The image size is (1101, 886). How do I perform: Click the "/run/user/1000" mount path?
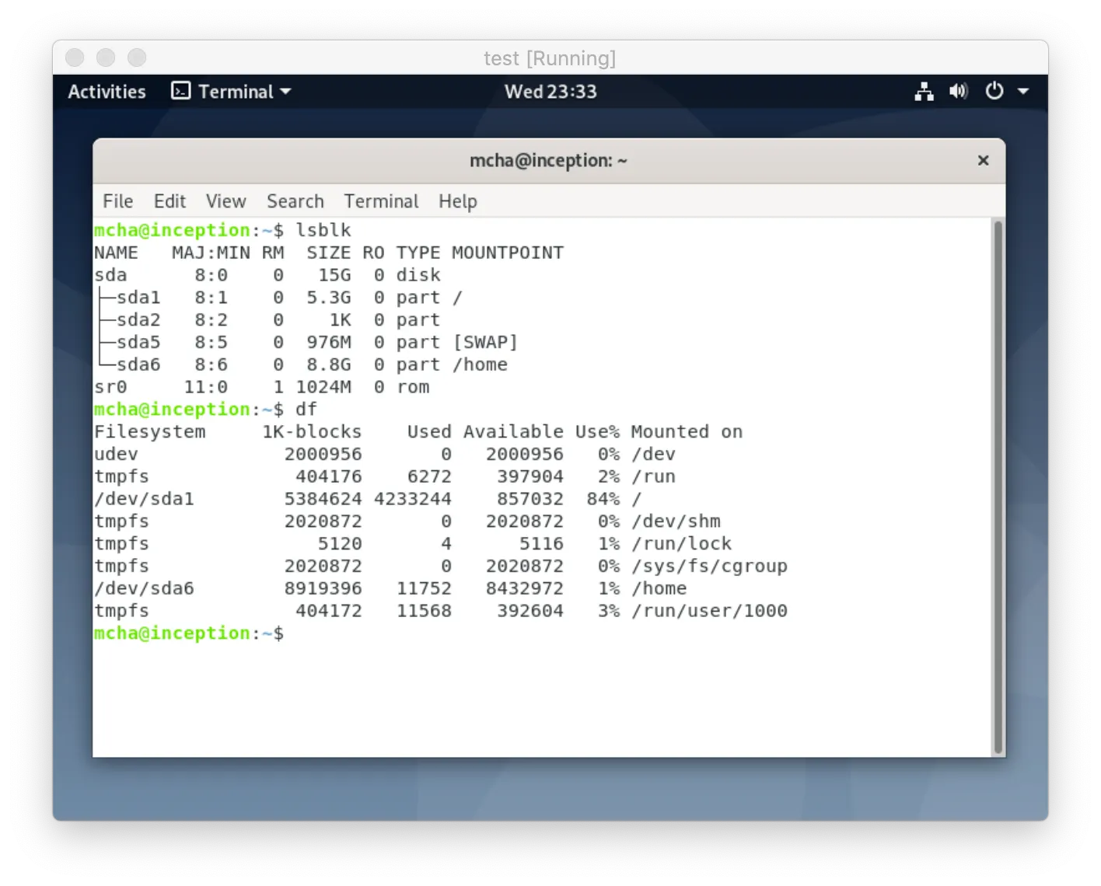tap(709, 612)
